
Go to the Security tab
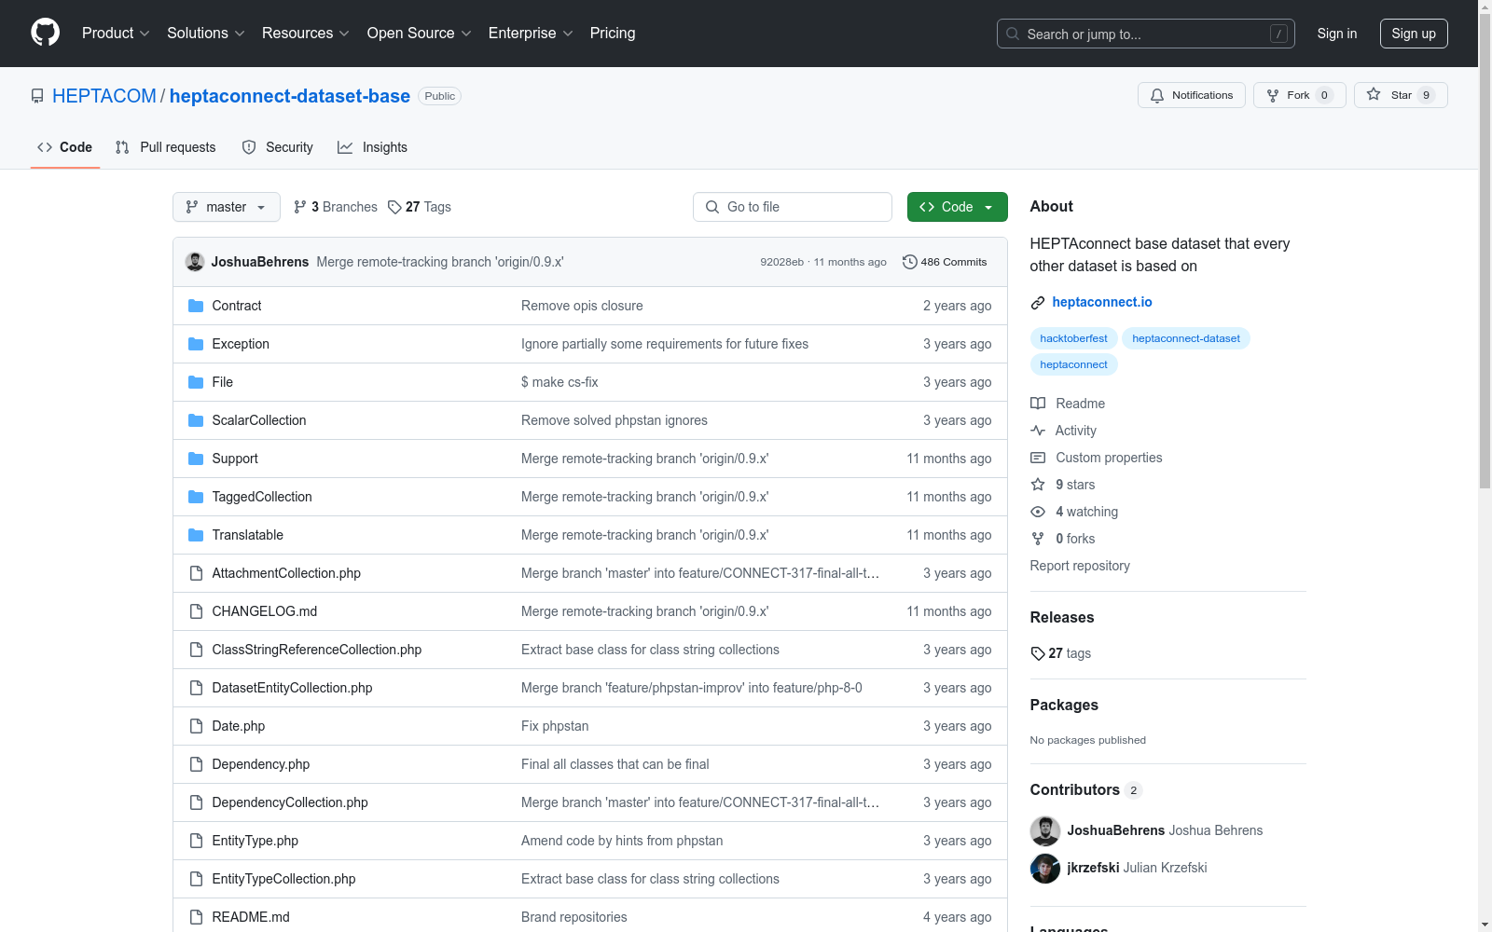point(278,147)
